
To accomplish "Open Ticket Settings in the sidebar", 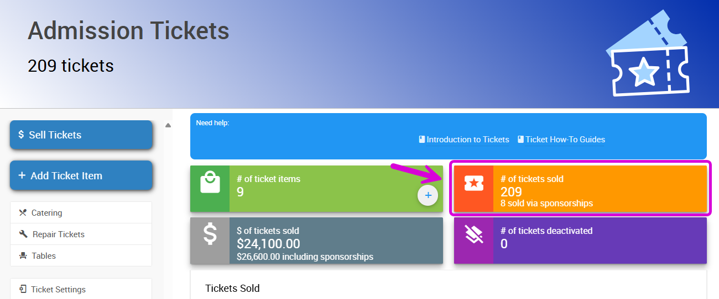I will tap(58, 290).
